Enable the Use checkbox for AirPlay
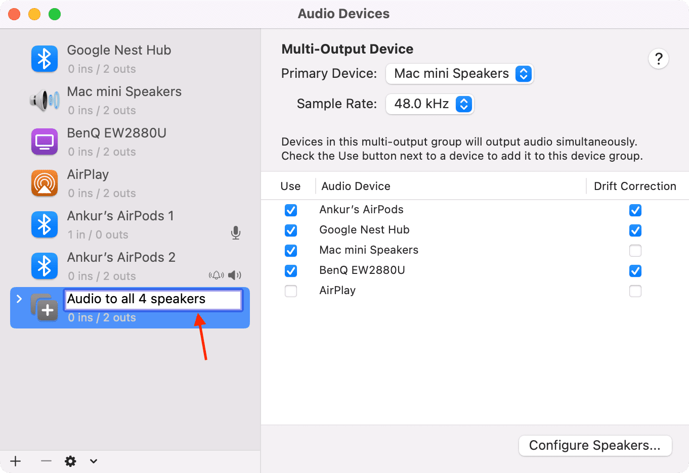689x473 pixels. tap(291, 291)
